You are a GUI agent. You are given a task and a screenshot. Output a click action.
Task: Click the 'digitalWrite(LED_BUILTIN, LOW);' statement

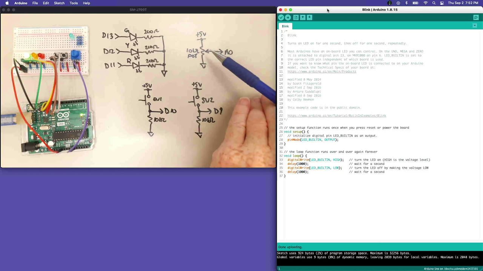coord(315,168)
